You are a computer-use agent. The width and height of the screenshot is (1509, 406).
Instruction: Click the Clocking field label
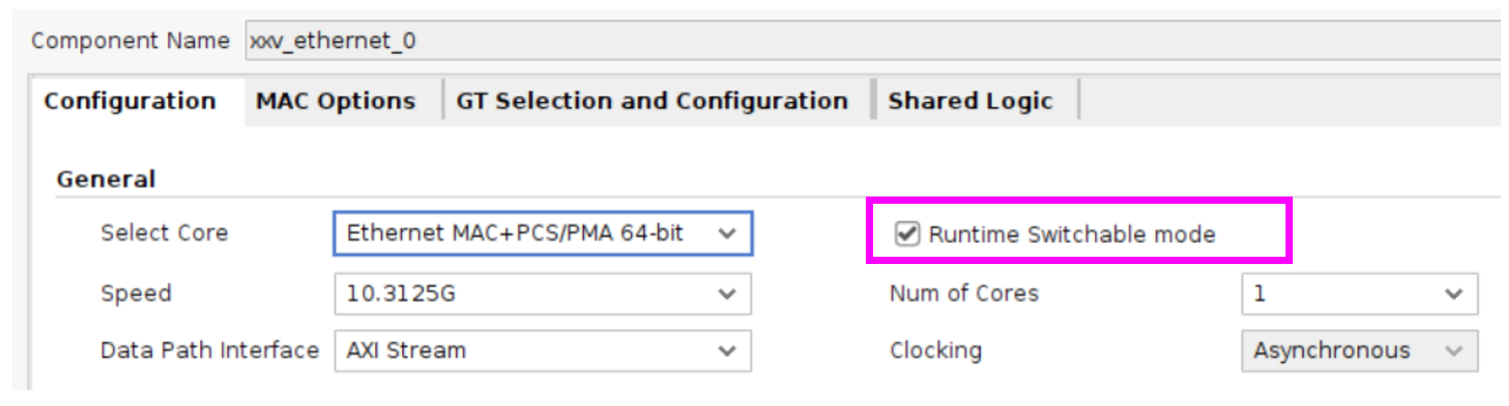coord(935,351)
